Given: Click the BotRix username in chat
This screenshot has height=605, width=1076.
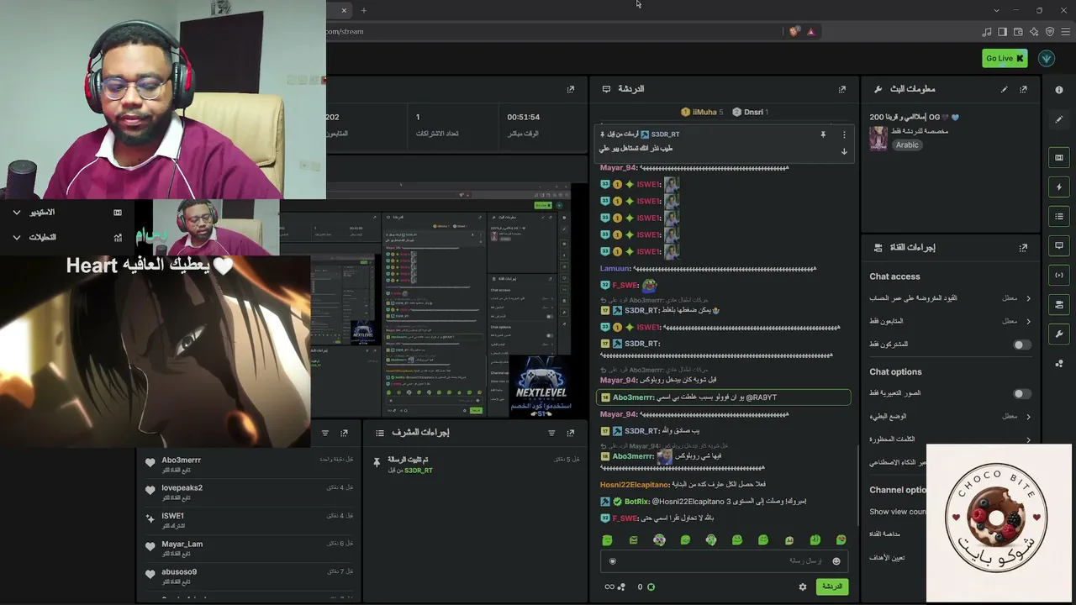Looking at the screenshot, I should (x=636, y=502).
